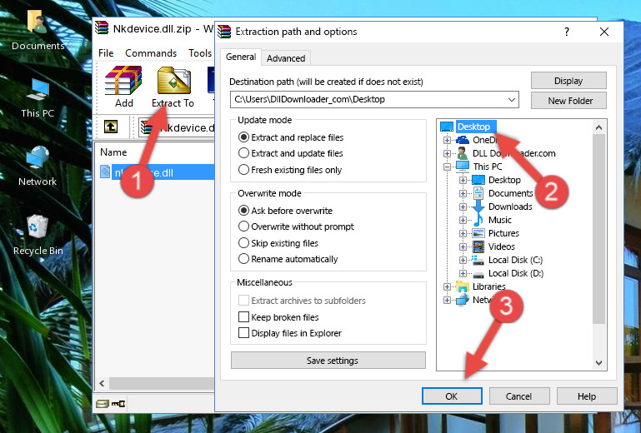Open the Commands menu in WinRAR
Image resolution: width=641 pixels, height=433 pixels.
(151, 53)
